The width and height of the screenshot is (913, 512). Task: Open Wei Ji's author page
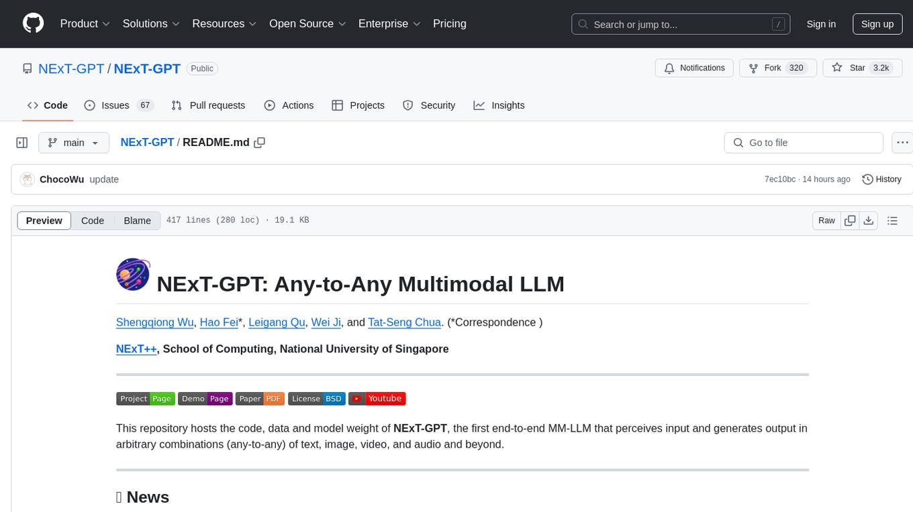click(x=326, y=322)
